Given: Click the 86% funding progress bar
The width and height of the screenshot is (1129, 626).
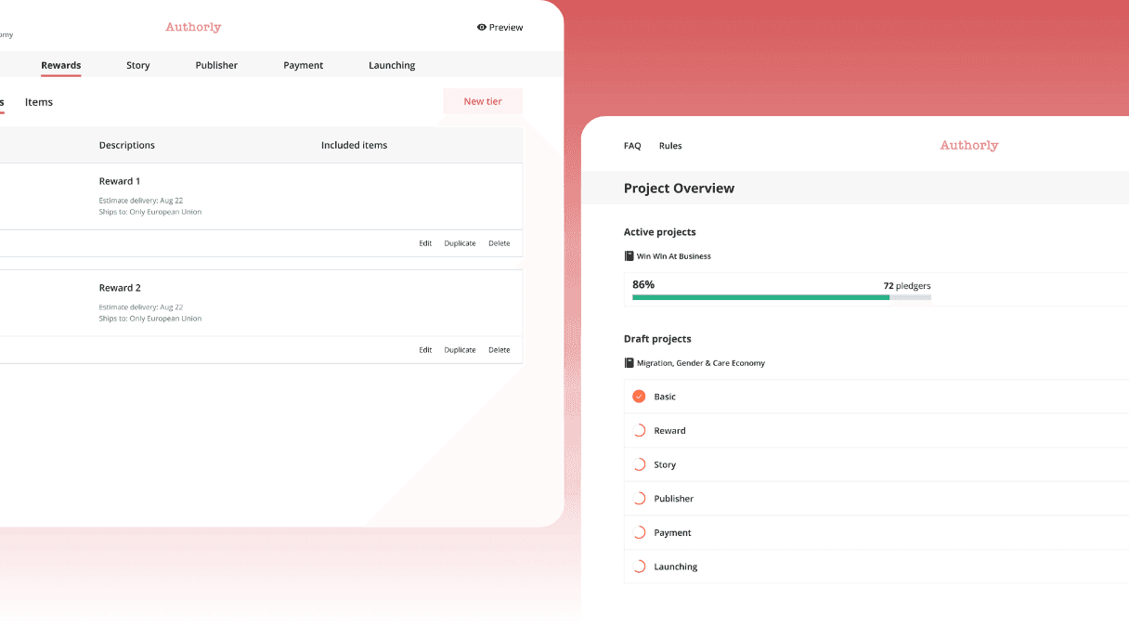Looking at the screenshot, I should tap(782, 297).
